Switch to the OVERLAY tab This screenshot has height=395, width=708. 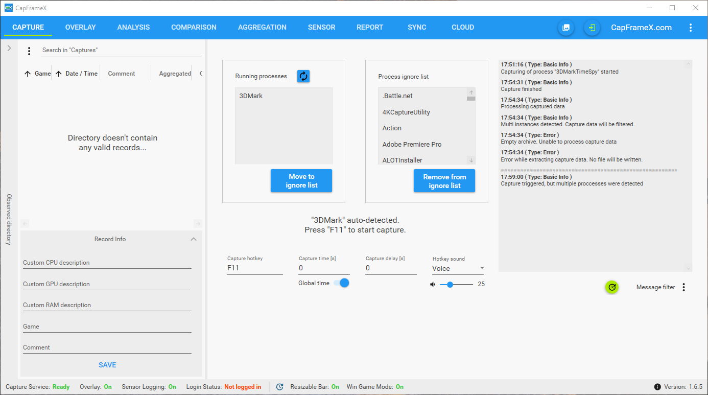(81, 28)
